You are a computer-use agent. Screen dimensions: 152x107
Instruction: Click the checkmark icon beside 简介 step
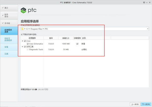click(3, 8)
